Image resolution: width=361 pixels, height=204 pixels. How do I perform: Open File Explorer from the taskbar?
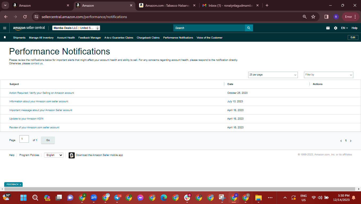pyautogui.click(x=258, y=198)
